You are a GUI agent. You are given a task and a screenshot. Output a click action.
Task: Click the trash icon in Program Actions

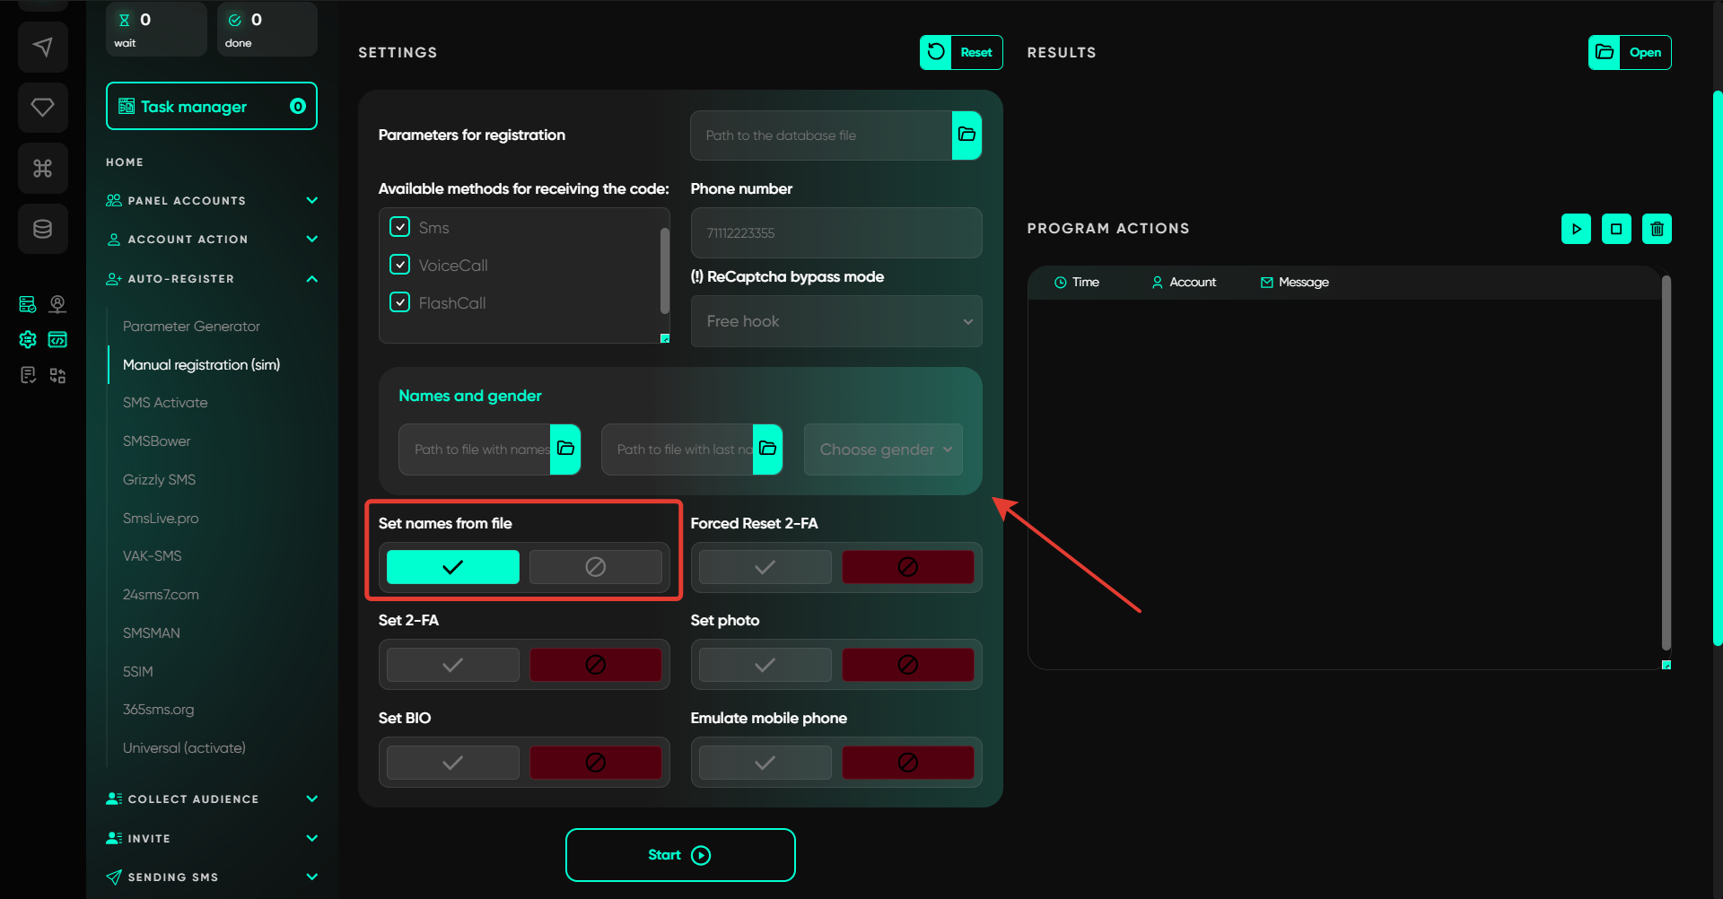click(x=1657, y=229)
